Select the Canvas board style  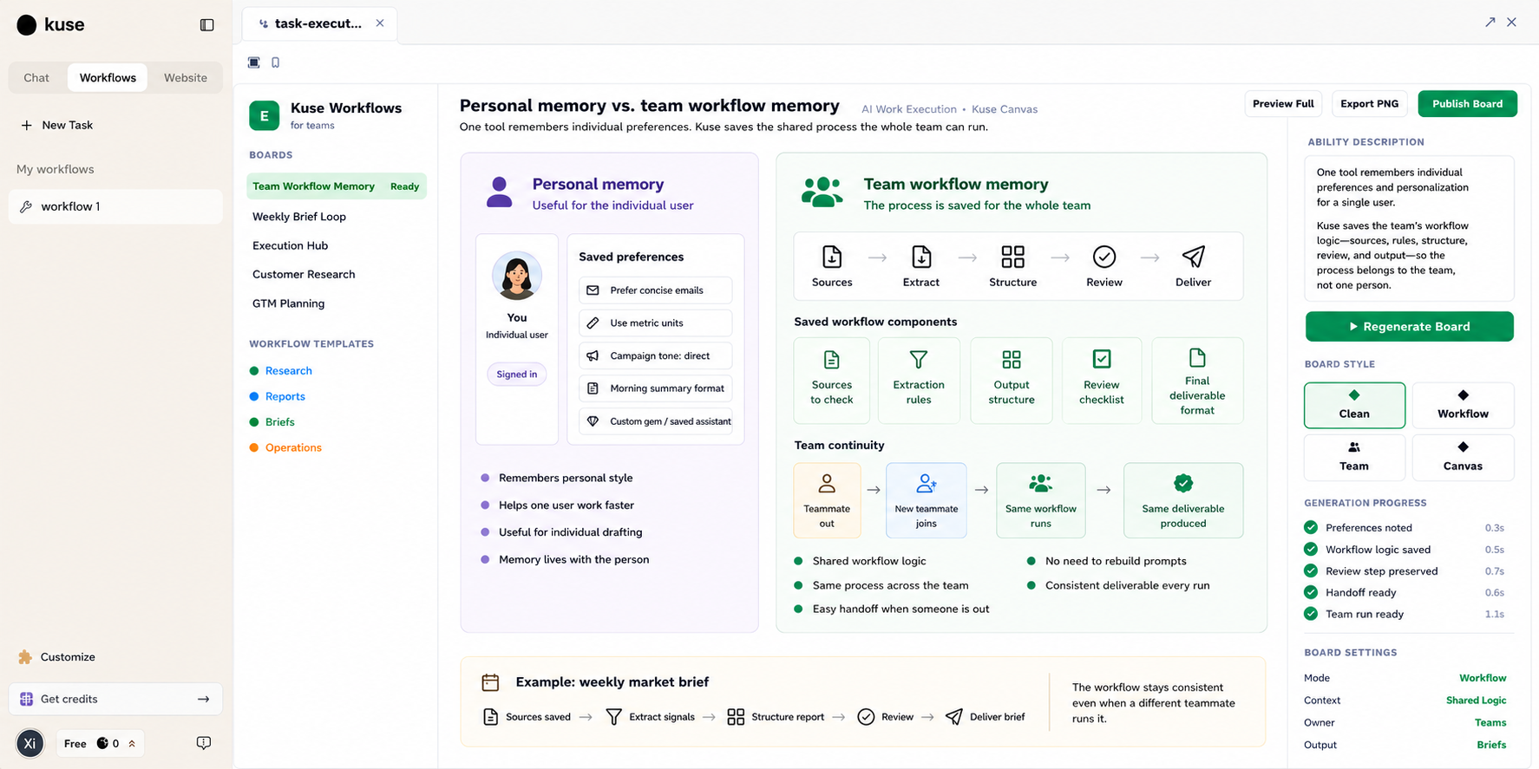1463,458
